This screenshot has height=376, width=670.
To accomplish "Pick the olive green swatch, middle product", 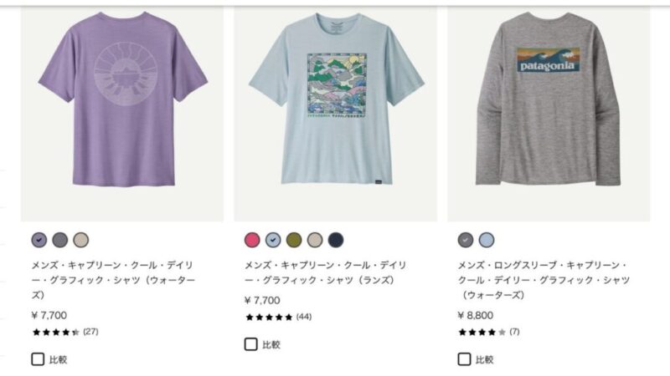I will point(294,240).
